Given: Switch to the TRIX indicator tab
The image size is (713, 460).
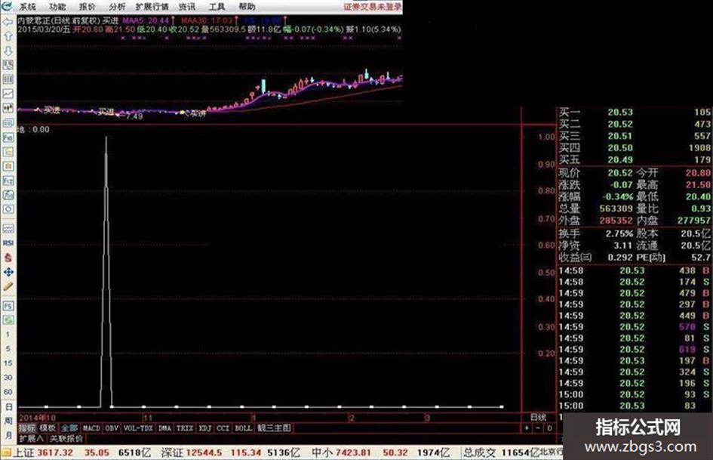Looking at the screenshot, I should click(185, 428).
